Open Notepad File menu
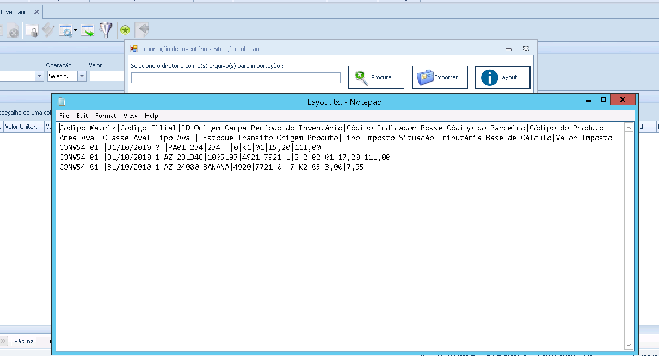The height and width of the screenshot is (356, 659). (64, 116)
